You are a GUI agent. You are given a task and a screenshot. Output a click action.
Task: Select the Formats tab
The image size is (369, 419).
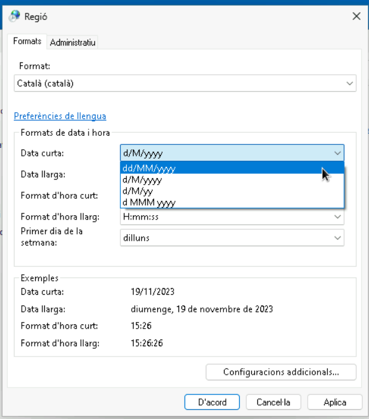click(x=27, y=42)
